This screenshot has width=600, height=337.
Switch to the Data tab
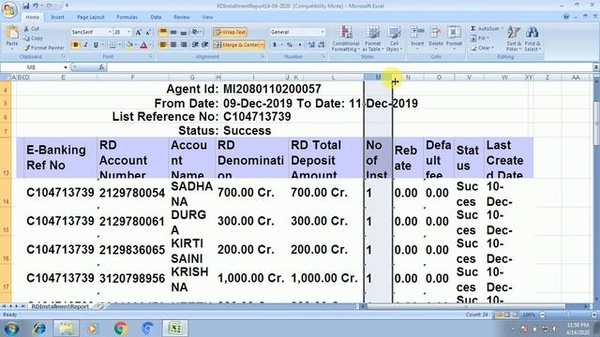coord(156,17)
